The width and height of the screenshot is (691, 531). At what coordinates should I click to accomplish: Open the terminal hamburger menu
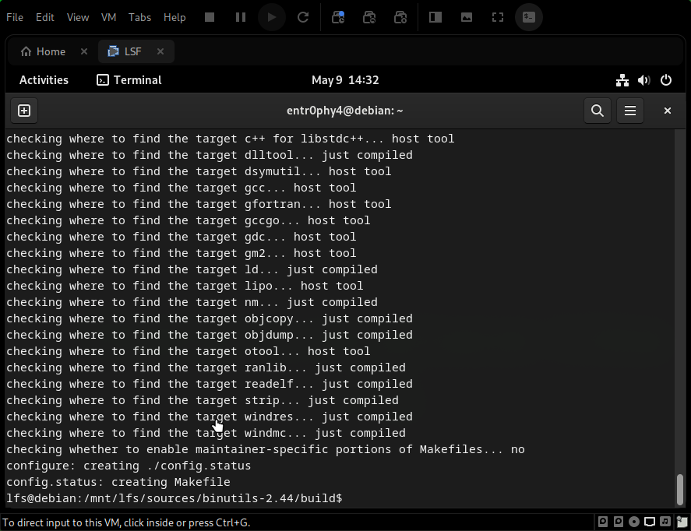[x=631, y=111]
